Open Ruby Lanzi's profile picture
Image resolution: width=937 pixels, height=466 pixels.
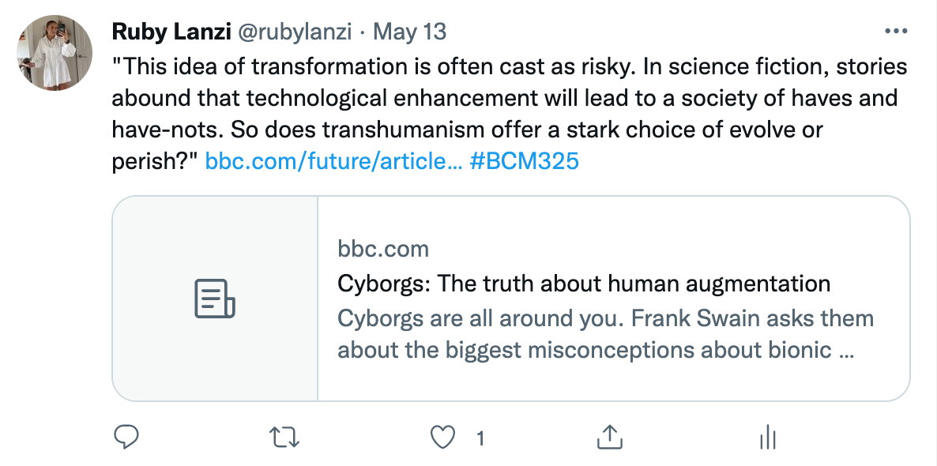55,54
